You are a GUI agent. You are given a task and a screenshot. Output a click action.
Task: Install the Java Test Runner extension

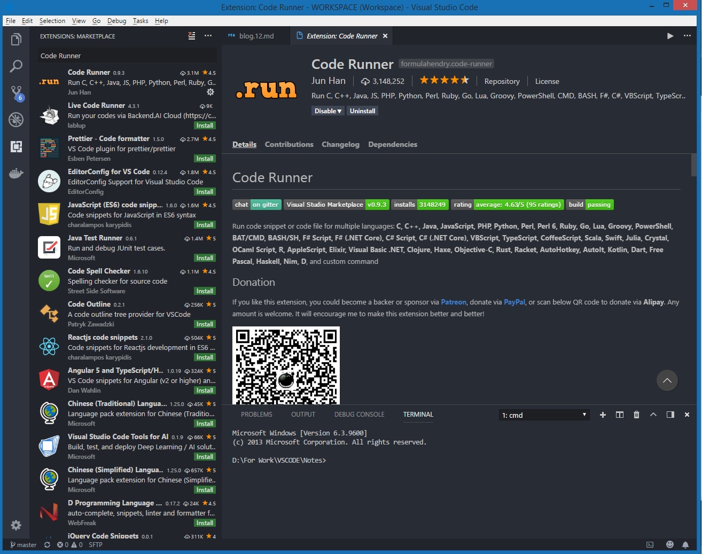205,258
